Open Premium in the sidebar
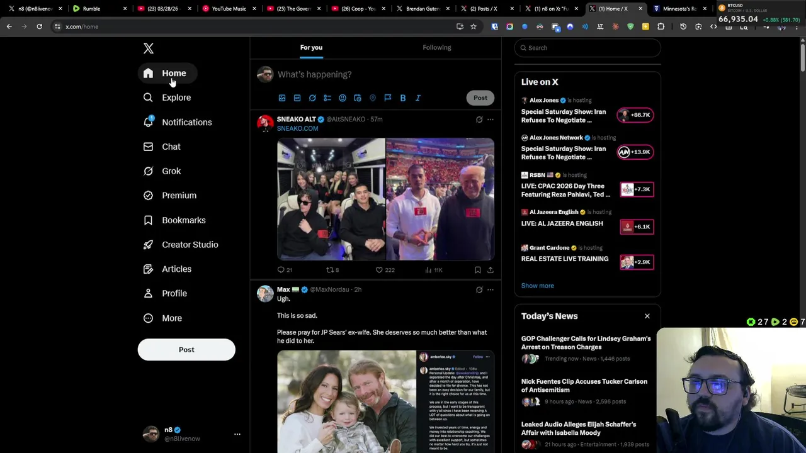The width and height of the screenshot is (806, 453). (x=170, y=196)
